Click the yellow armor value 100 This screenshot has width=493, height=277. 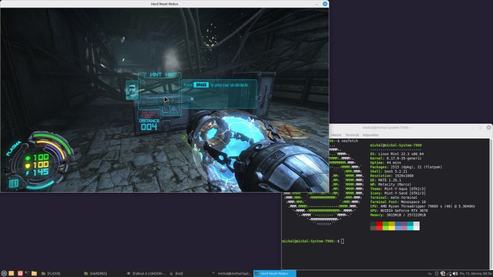point(41,164)
